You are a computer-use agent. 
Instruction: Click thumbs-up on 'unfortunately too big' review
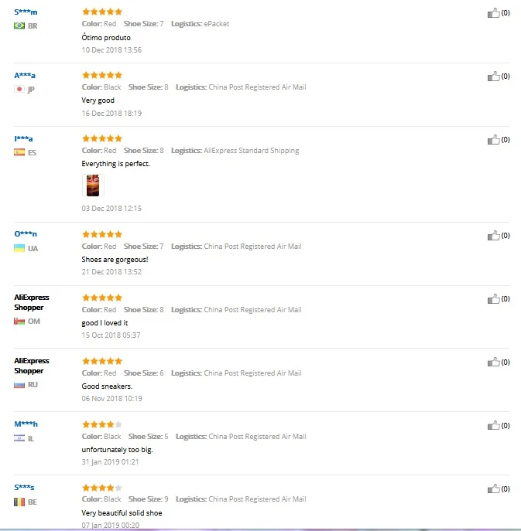pyautogui.click(x=493, y=425)
